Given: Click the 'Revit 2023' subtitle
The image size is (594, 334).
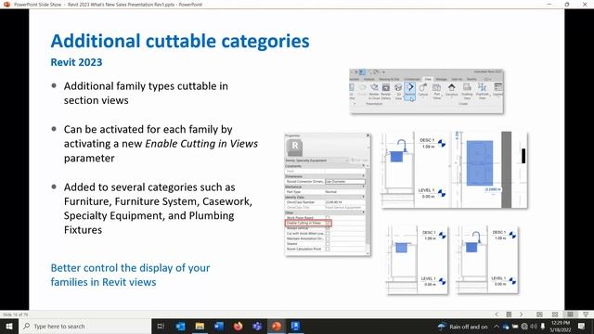Looking at the screenshot, I should 76,62.
